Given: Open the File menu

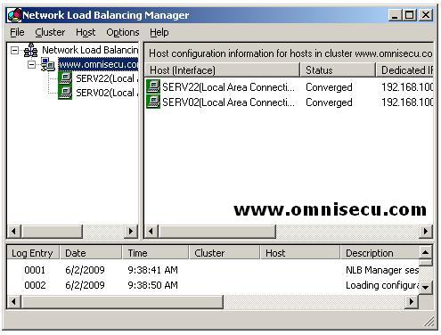Looking at the screenshot, I should (x=17, y=32).
